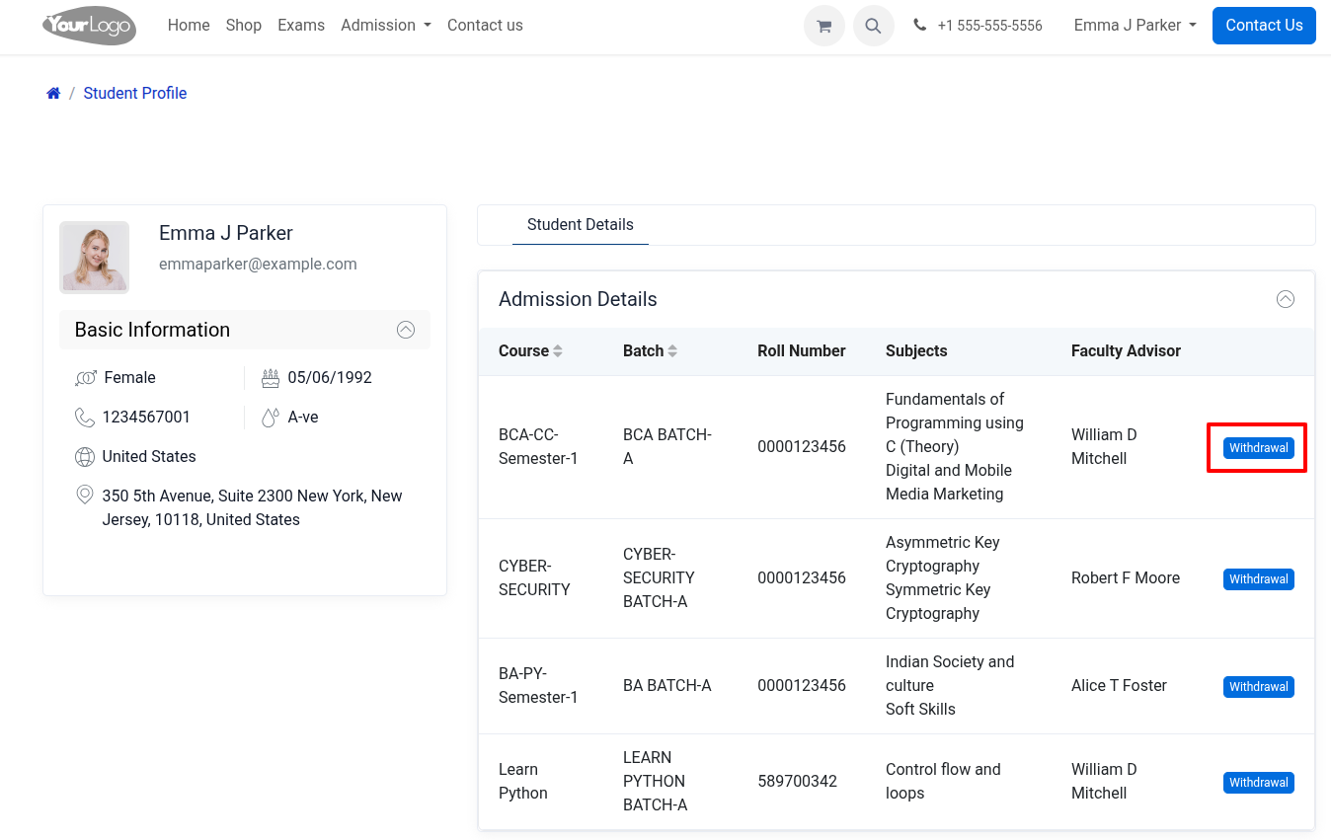Open the Shop menu item

click(244, 26)
